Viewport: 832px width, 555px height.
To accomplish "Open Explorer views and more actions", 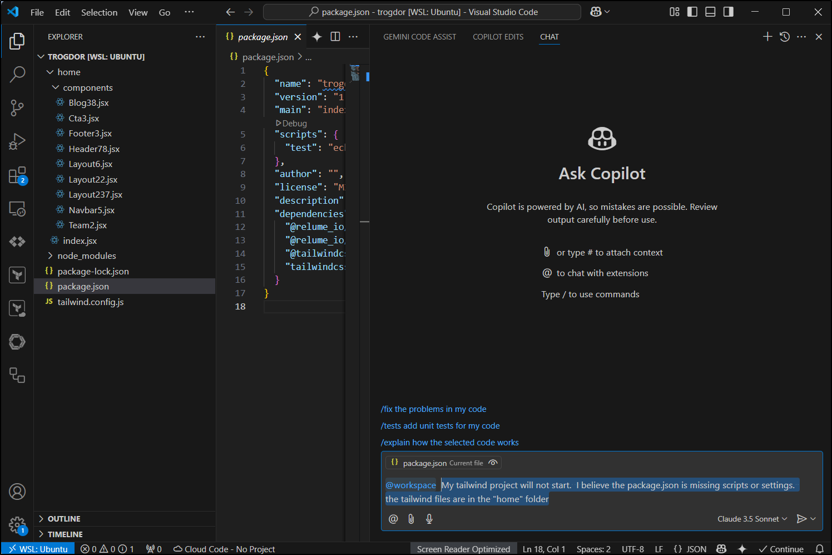I will [x=200, y=37].
